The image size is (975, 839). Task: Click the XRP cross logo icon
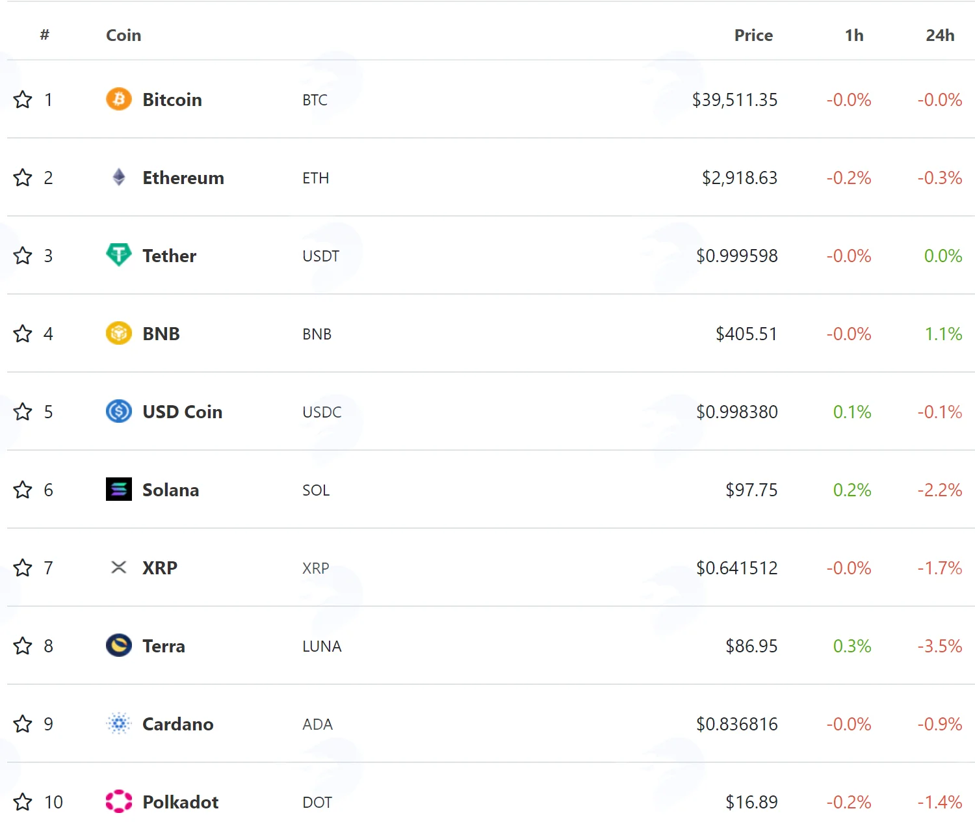[x=119, y=567]
